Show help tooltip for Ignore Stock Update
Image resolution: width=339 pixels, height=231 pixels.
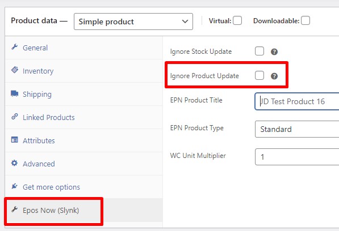tap(274, 52)
